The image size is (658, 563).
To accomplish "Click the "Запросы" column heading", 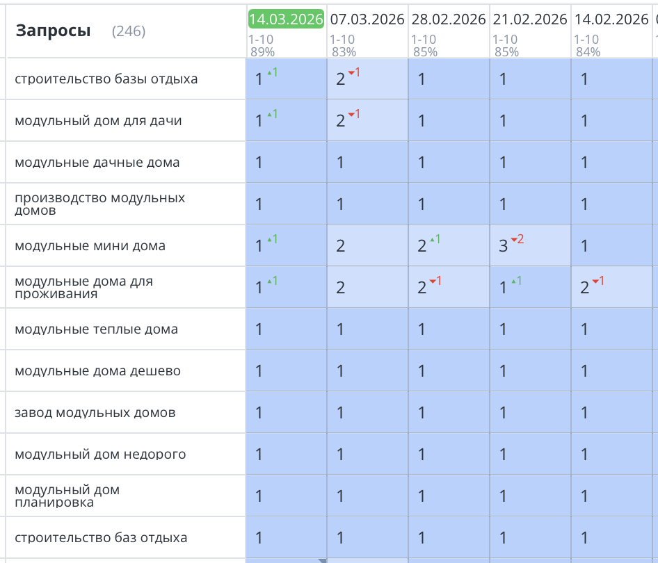I will tap(53, 31).
